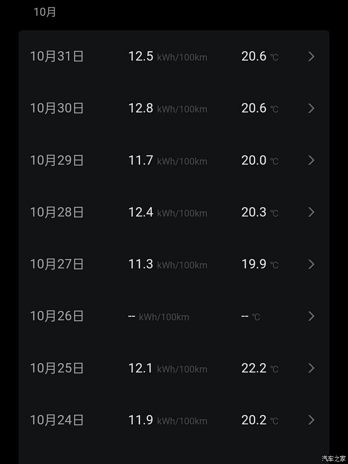Select the 10月30日 date label
348x464 pixels.
pyautogui.click(x=57, y=108)
